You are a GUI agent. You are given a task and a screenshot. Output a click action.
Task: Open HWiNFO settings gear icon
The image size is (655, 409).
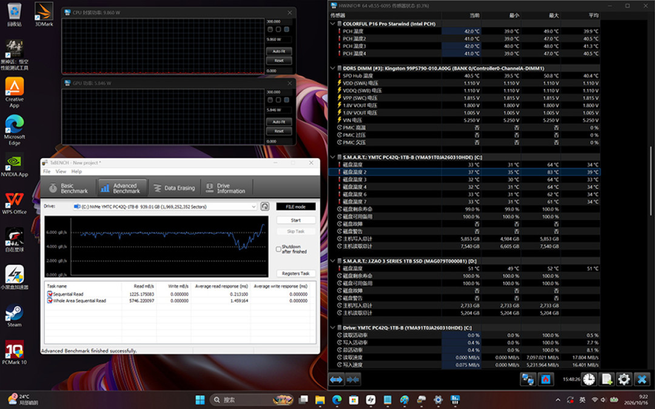click(623, 379)
